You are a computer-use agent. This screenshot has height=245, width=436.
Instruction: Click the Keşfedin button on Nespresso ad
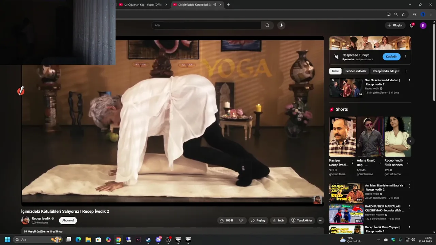[x=391, y=56]
